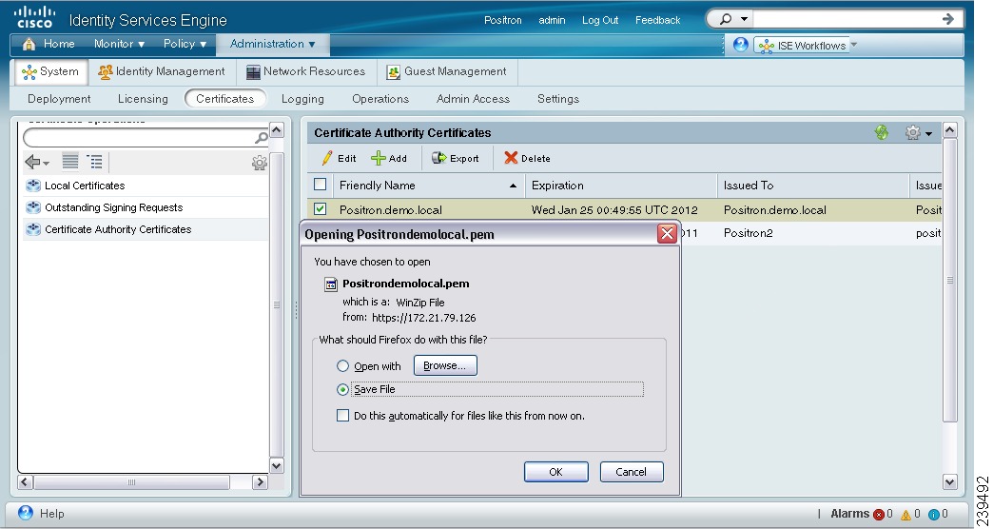Switch to Operations subtab
This screenshot has width=993, height=529.
click(380, 99)
